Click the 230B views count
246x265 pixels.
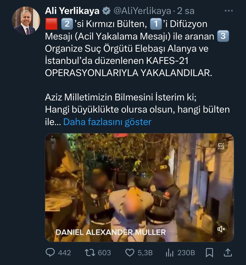pos(186,253)
